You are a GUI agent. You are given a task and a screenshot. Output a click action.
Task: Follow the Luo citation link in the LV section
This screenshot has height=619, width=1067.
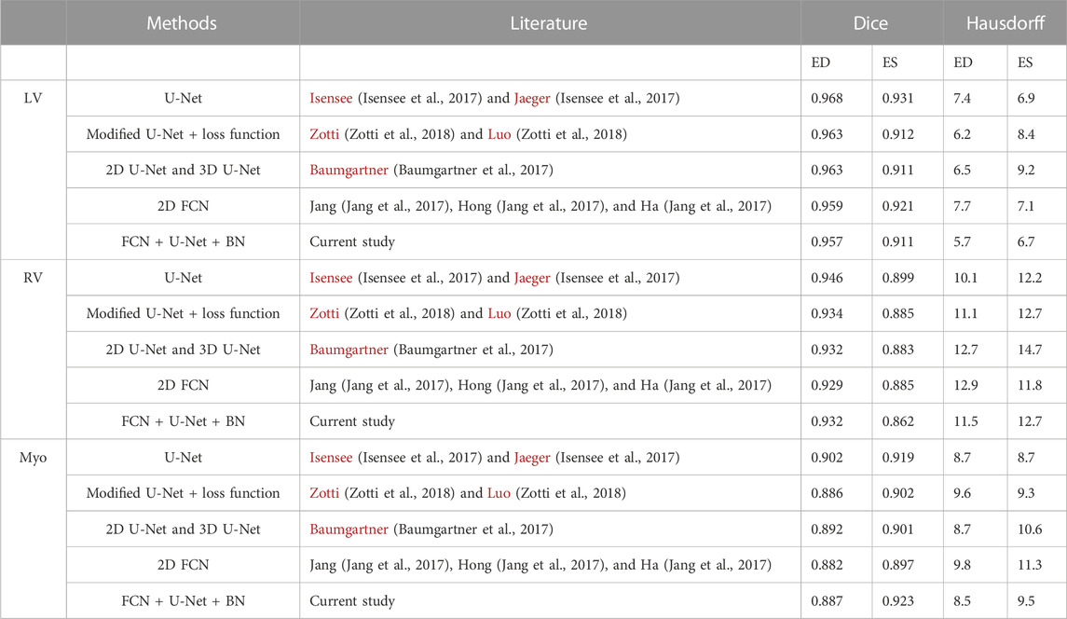pos(499,134)
